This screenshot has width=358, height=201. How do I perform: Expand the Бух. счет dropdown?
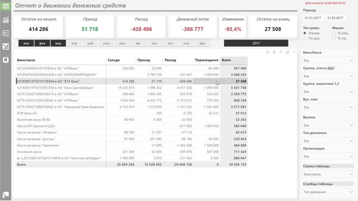pos(328,107)
